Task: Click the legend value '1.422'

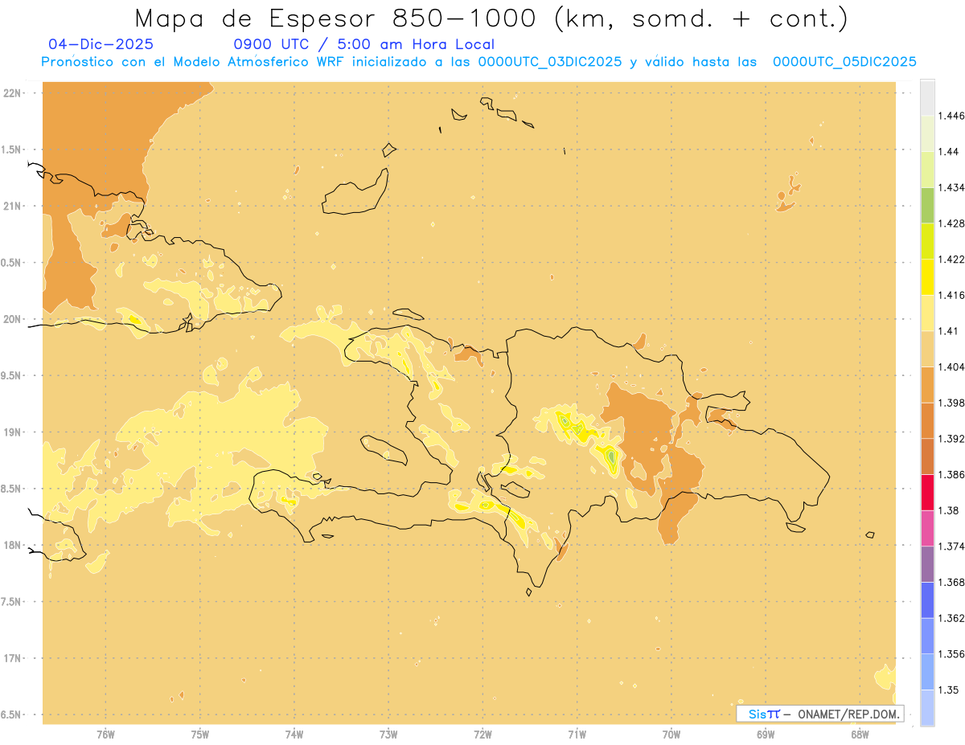Action: [951, 260]
